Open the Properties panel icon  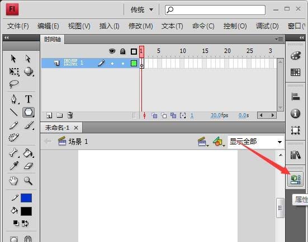point(295,180)
